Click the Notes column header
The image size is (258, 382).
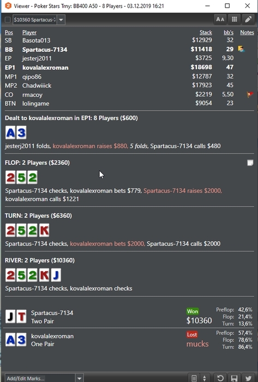[x=247, y=32]
